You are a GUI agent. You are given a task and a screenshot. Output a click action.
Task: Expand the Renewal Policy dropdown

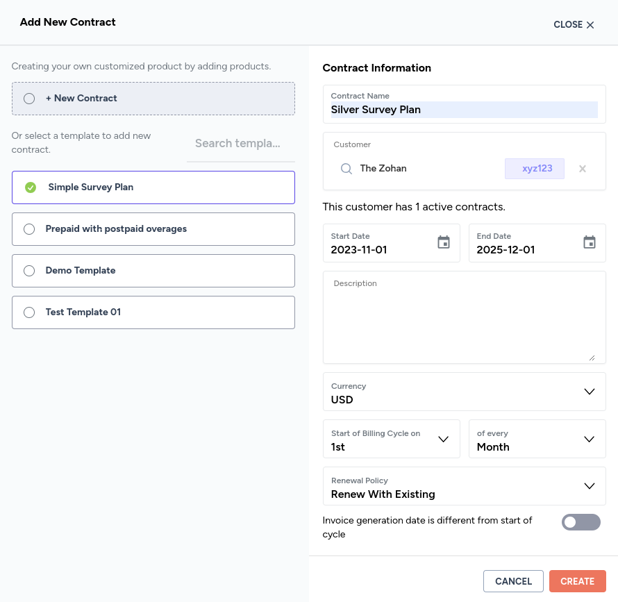[x=590, y=486]
